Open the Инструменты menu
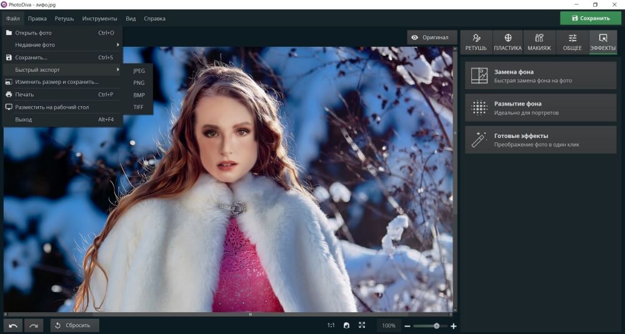625x334 pixels. coord(99,19)
